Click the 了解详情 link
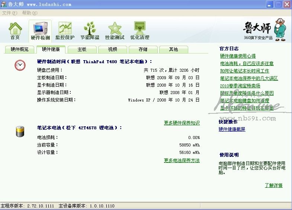Screen dimensions: 292x210 click(x=274, y=185)
